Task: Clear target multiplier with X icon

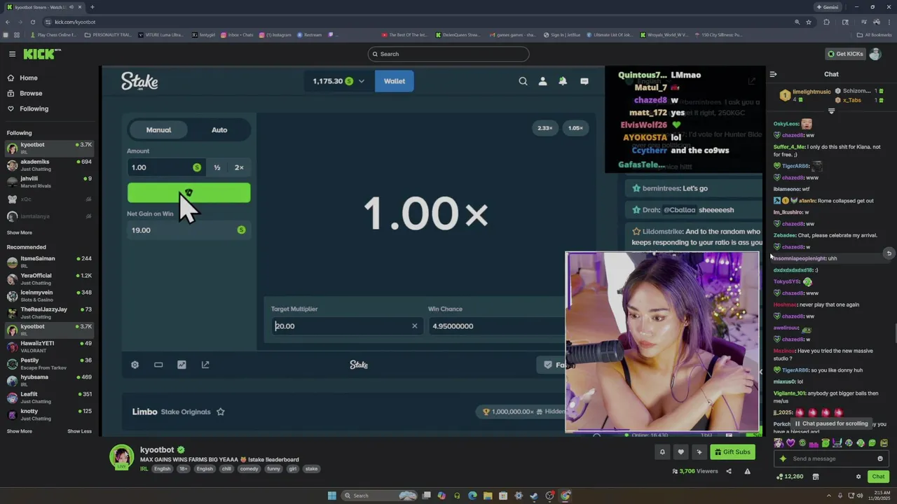Action: tap(414, 325)
